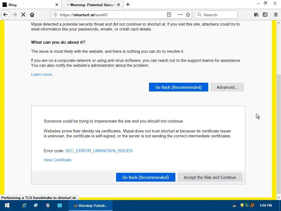Open the tiles app icon in taskbar
Screen dimensions: 281x211
point(60,206)
